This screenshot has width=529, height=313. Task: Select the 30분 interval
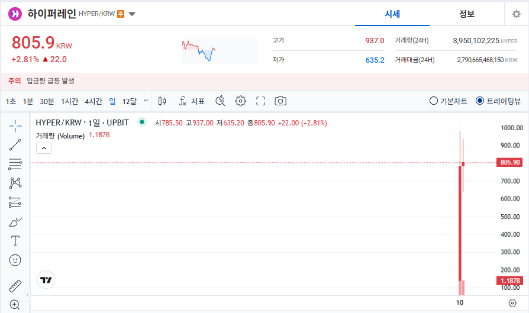(x=47, y=101)
